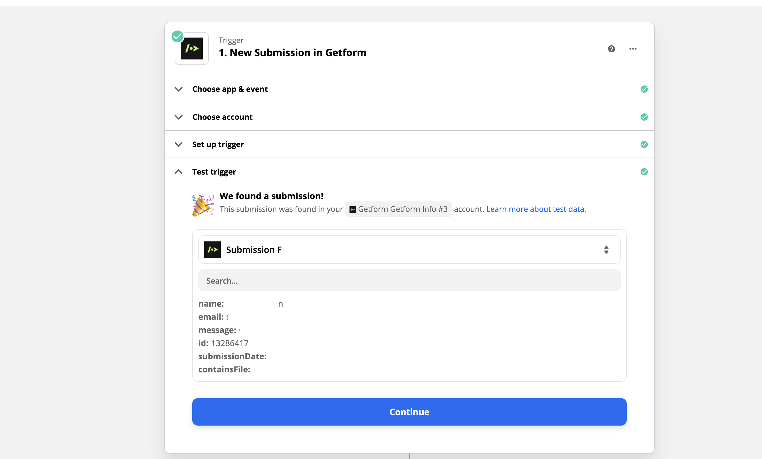Open the three-dot more options menu
762x459 pixels.
(633, 49)
